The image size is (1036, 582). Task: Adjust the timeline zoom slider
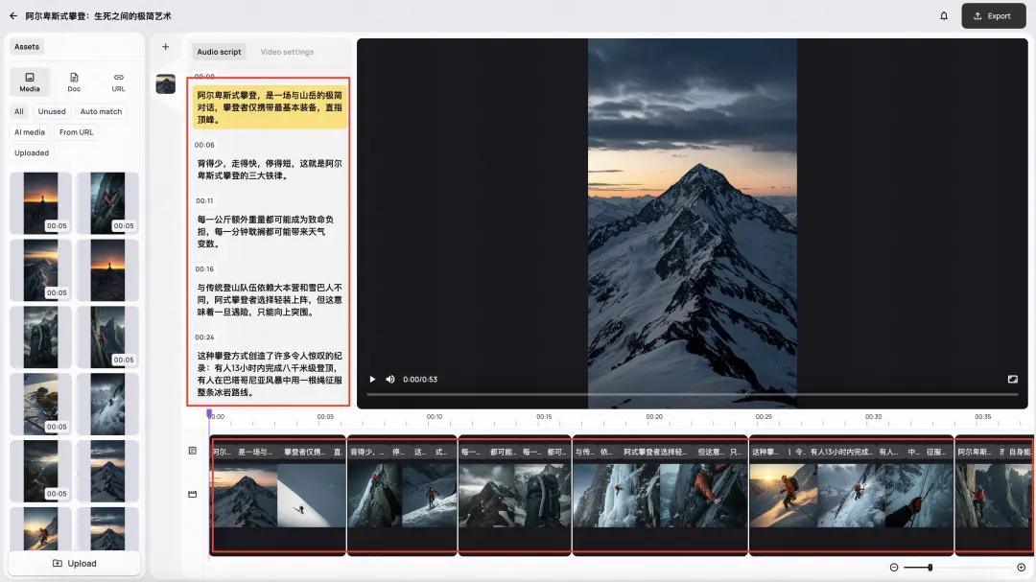(930, 568)
